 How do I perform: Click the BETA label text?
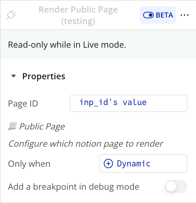[x=165, y=15]
